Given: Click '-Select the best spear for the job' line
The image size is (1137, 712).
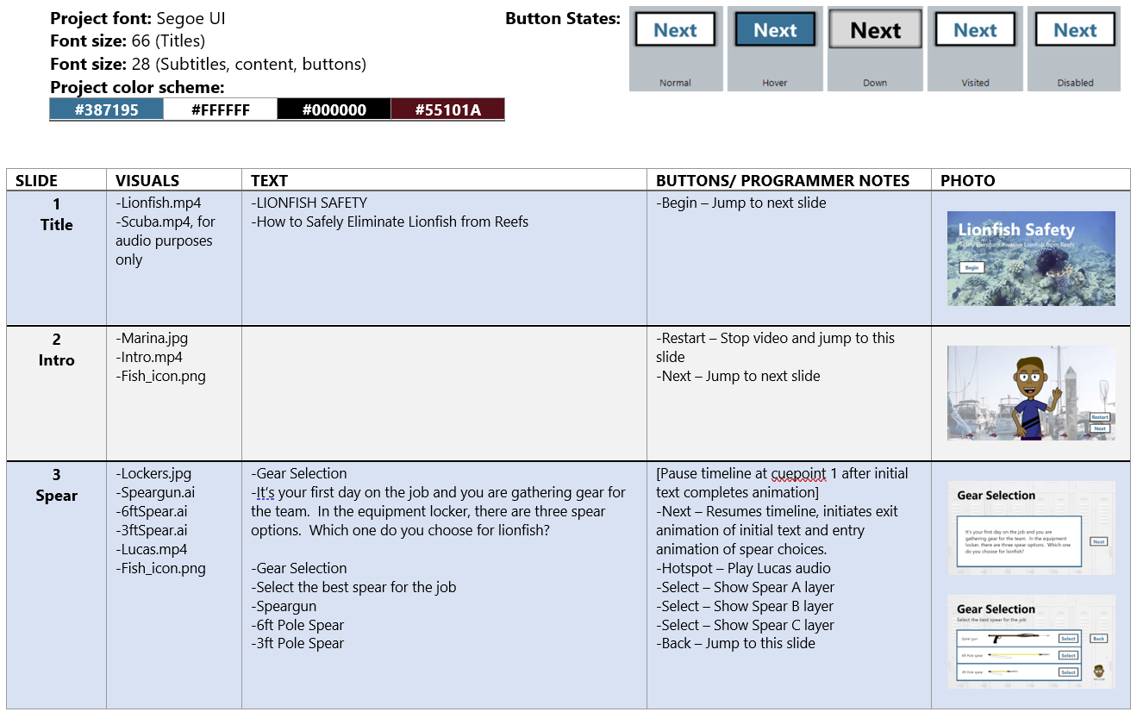Looking at the screenshot, I should pos(353,587).
